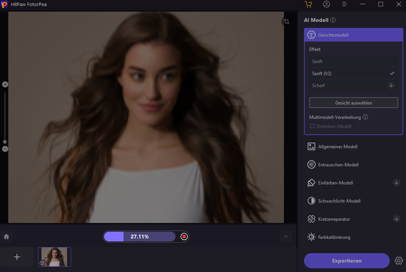
Task: Click the home icon below preview
Action: pyautogui.click(x=7, y=236)
